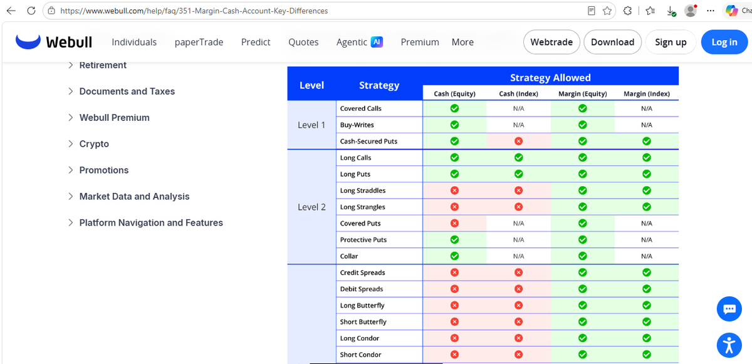
Task: Expand the Promotions section
Action: tap(98, 170)
